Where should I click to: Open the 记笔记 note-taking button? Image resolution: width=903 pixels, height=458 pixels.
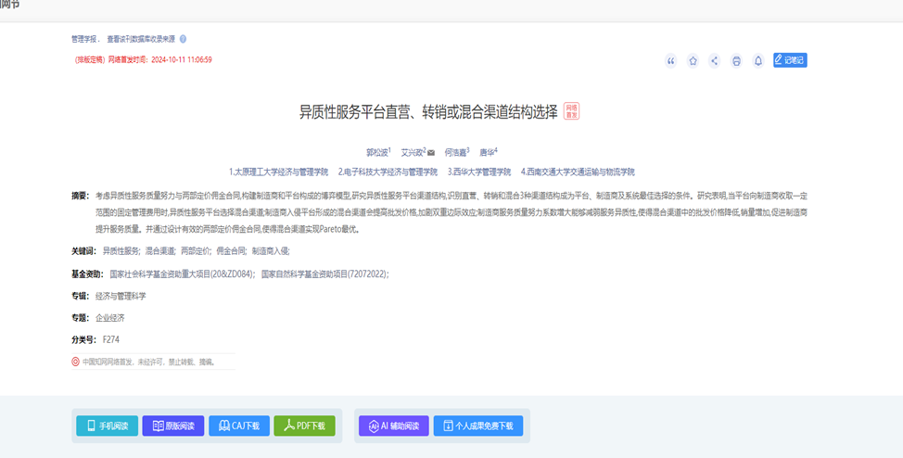coord(790,60)
